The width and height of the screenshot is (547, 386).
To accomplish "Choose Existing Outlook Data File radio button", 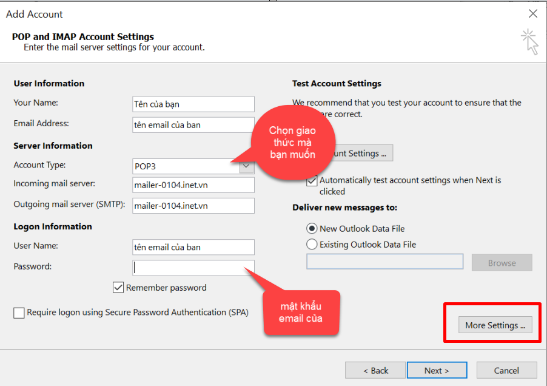I will coord(312,245).
